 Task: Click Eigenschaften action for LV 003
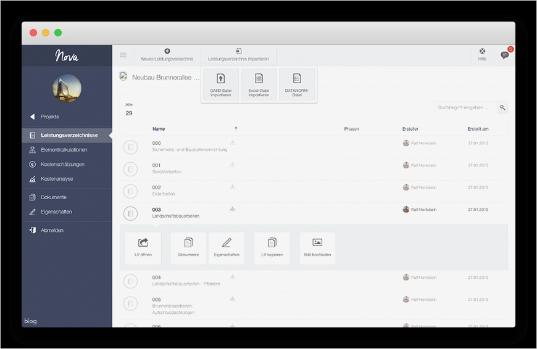click(227, 248)
